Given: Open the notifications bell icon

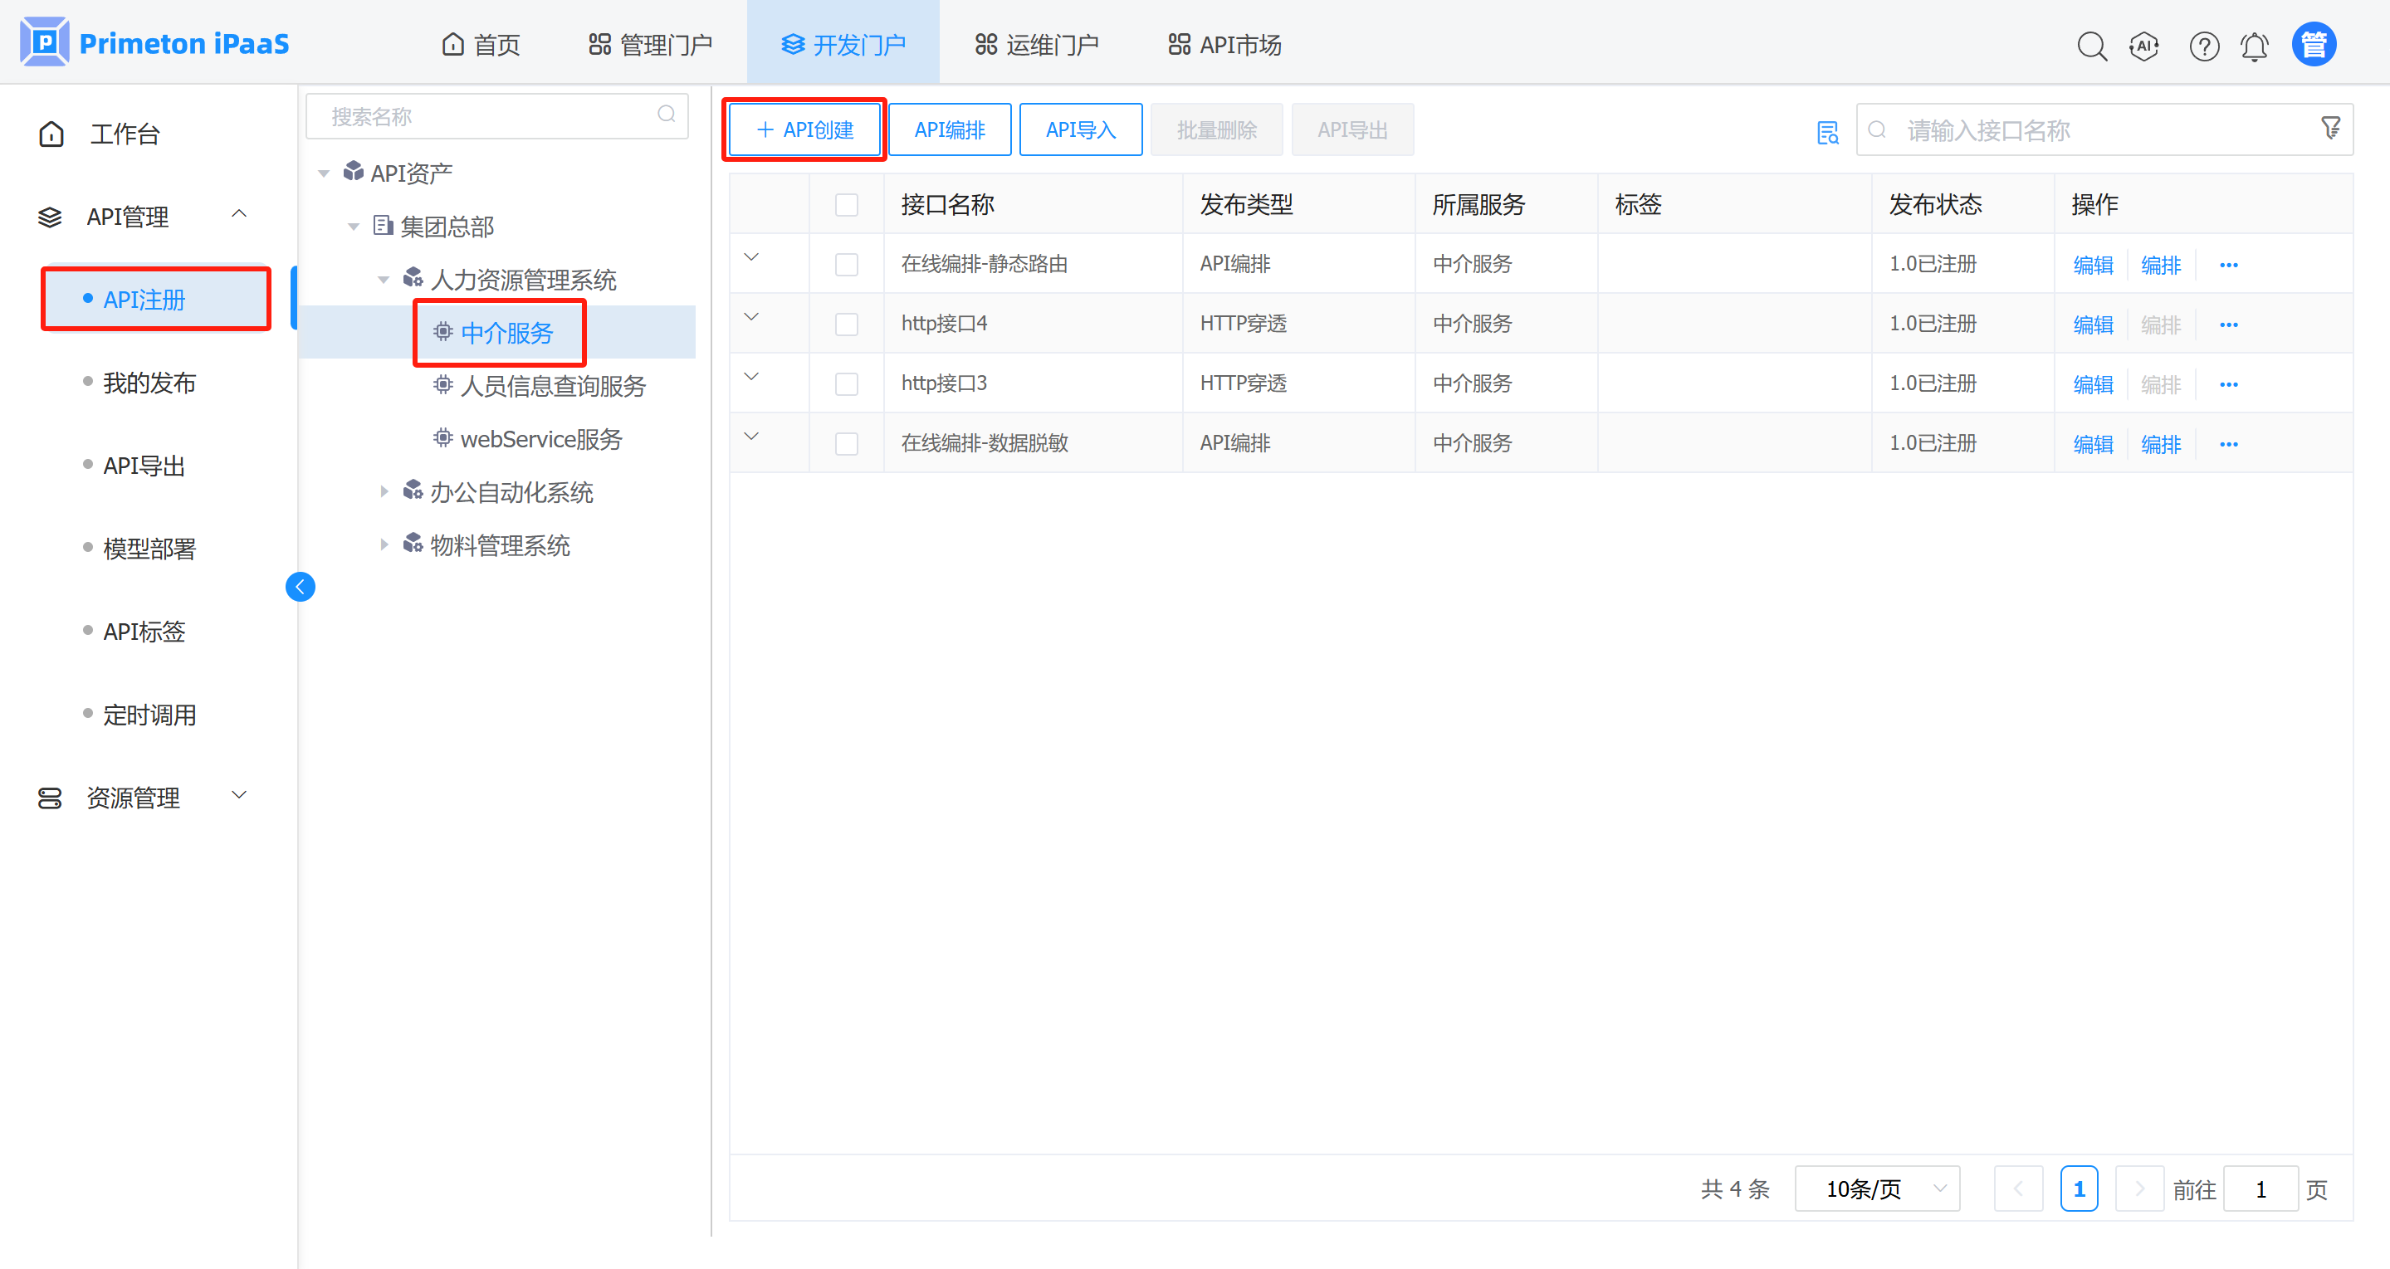Looking at the screenshot, I should pos(2255,46).
